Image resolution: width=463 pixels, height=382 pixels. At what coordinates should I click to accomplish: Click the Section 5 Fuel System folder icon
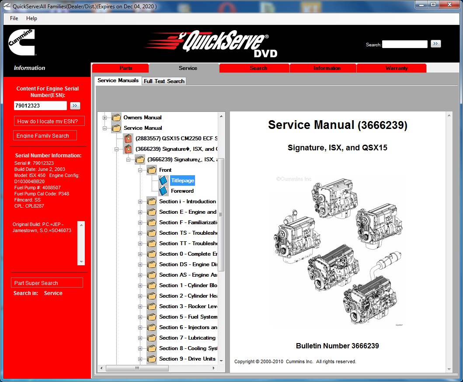pyautogui.click(x=151, y=317)
